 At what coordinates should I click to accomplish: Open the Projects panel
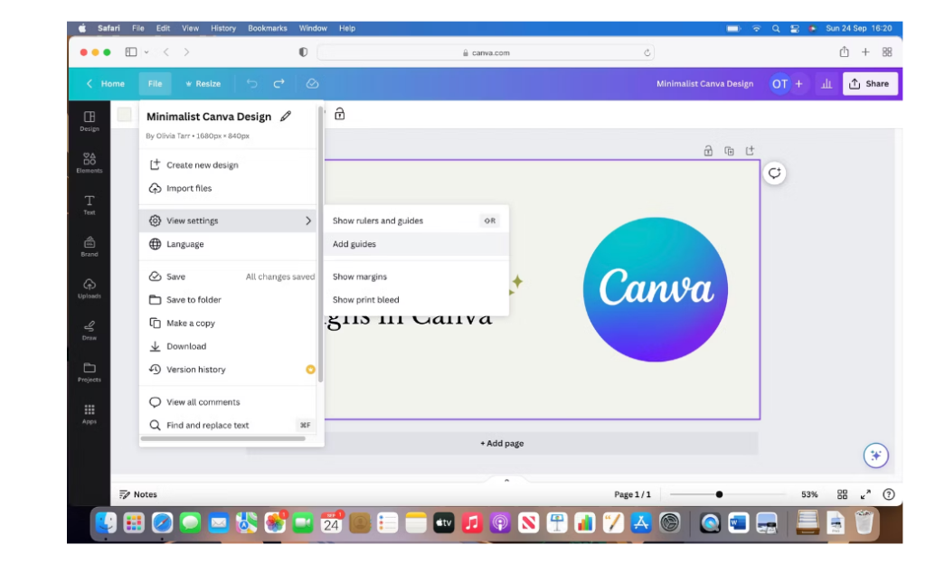click(90, 372)
